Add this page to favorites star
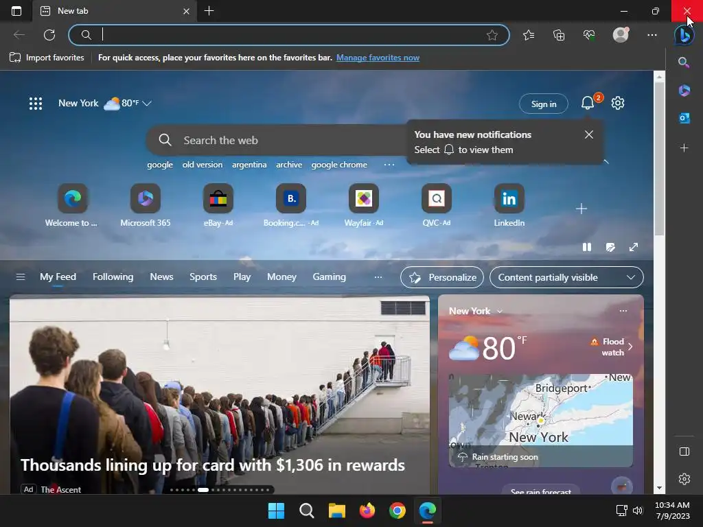 pos(492,35)
